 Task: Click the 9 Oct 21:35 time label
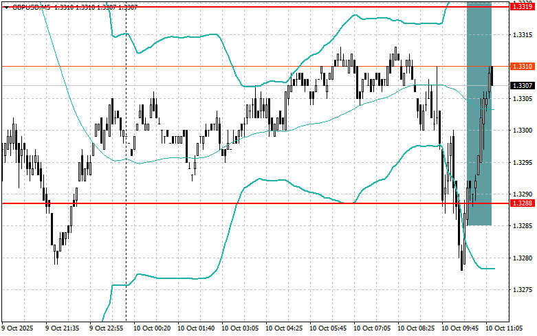pyautogui.click(x=63, y=328)
